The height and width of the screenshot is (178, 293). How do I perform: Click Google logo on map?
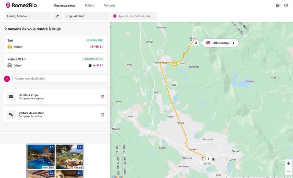[117, 177]
